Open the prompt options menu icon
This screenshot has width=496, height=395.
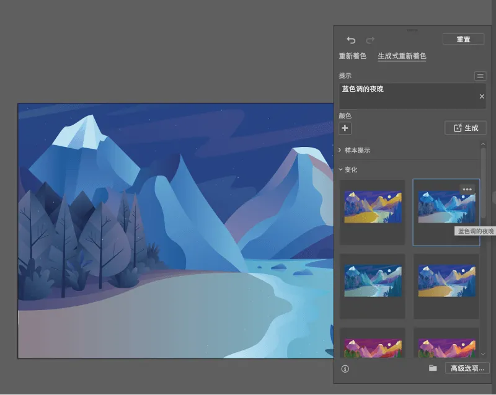480,76
